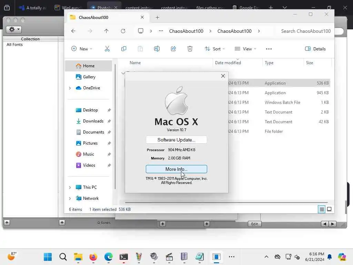The image size is (353, 265).
Task: Launch Microsoft Edge from the taskbar
Action: point(109,257)
